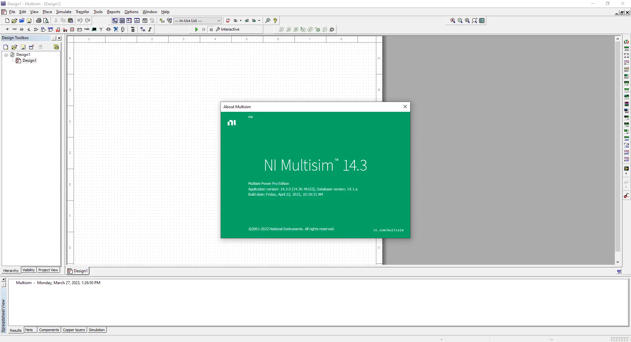The width and height of the screenshot is (631, 342).
Task: Switch to the Project View tab
Action: click(x=48, y=270)
